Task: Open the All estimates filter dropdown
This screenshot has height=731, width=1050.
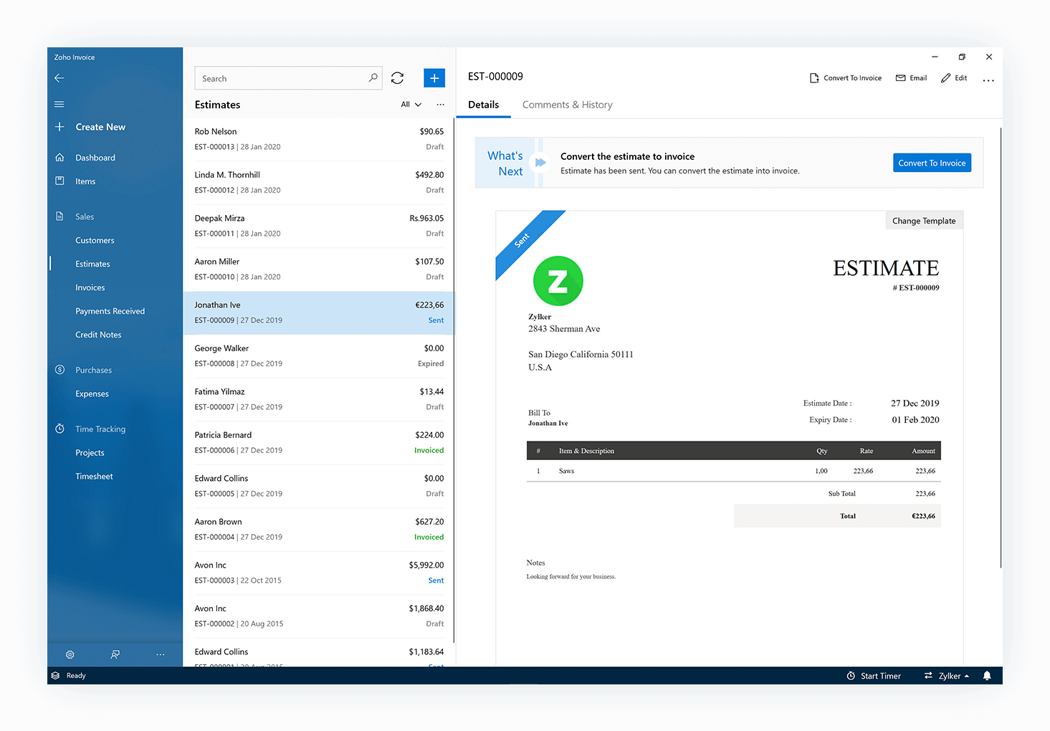Action: (x=410, y=104)
